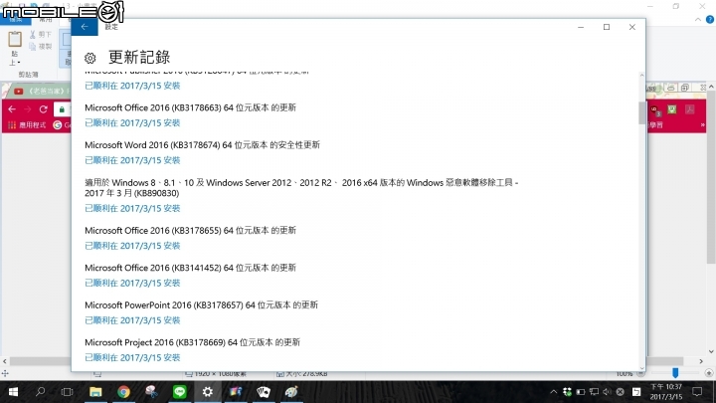This screenshot has width=716, height=403.
Task: Open Task View from the taskbar
Action: tap(68, 392)
